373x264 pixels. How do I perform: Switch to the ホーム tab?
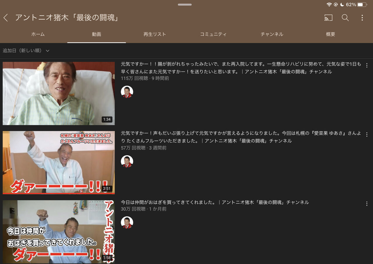click(38, 34)
